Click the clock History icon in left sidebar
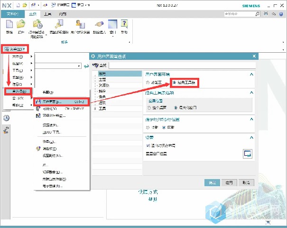The height and width of the screenshot is (228, 287). tap(7, 118)
